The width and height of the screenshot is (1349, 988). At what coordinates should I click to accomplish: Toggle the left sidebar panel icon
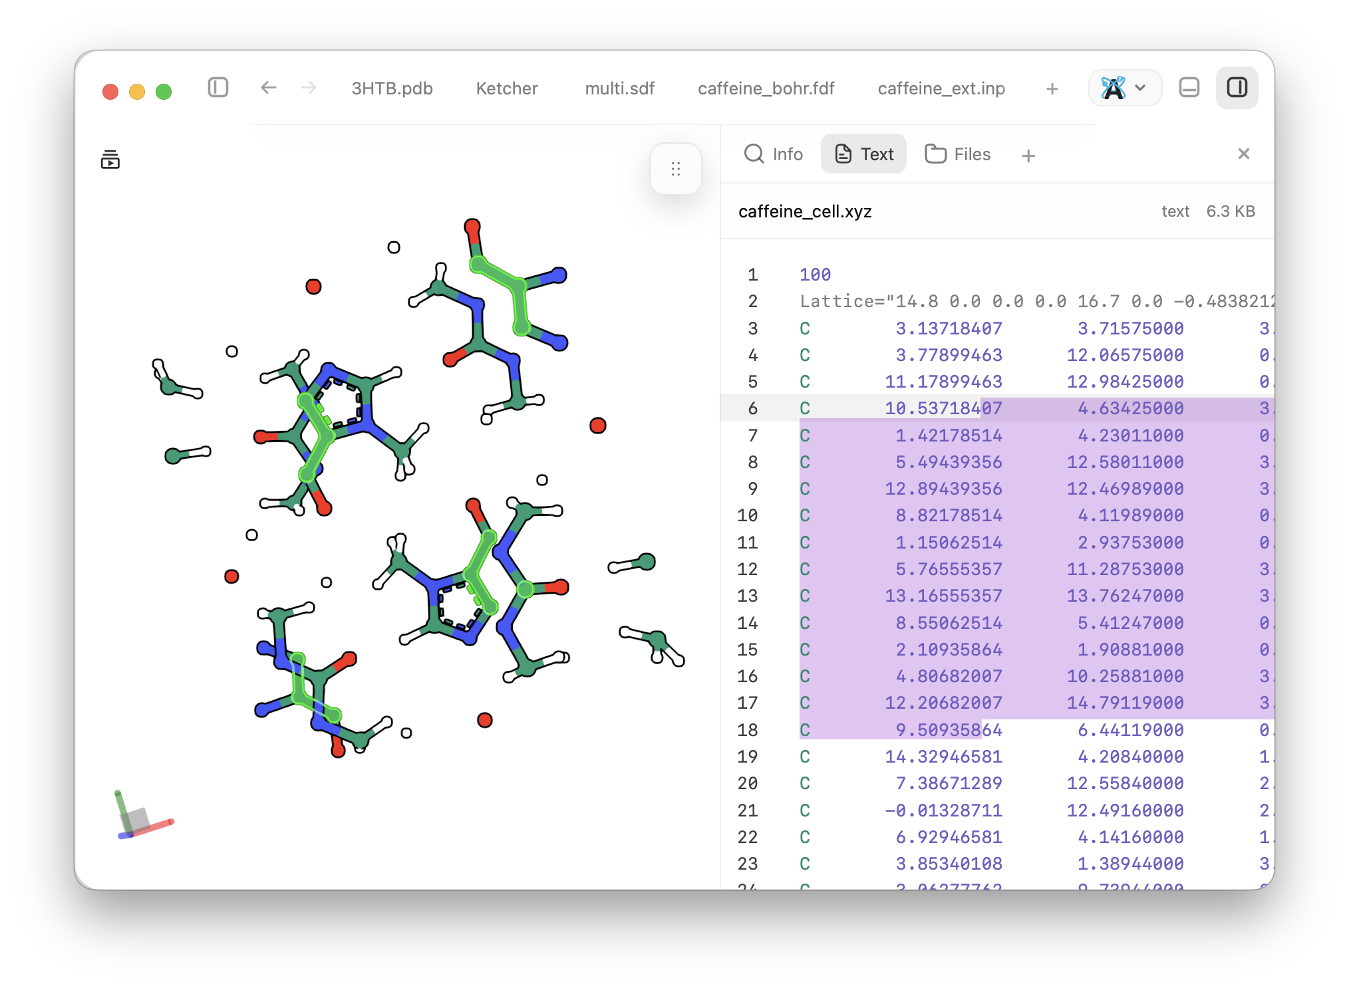click(218, 88)
